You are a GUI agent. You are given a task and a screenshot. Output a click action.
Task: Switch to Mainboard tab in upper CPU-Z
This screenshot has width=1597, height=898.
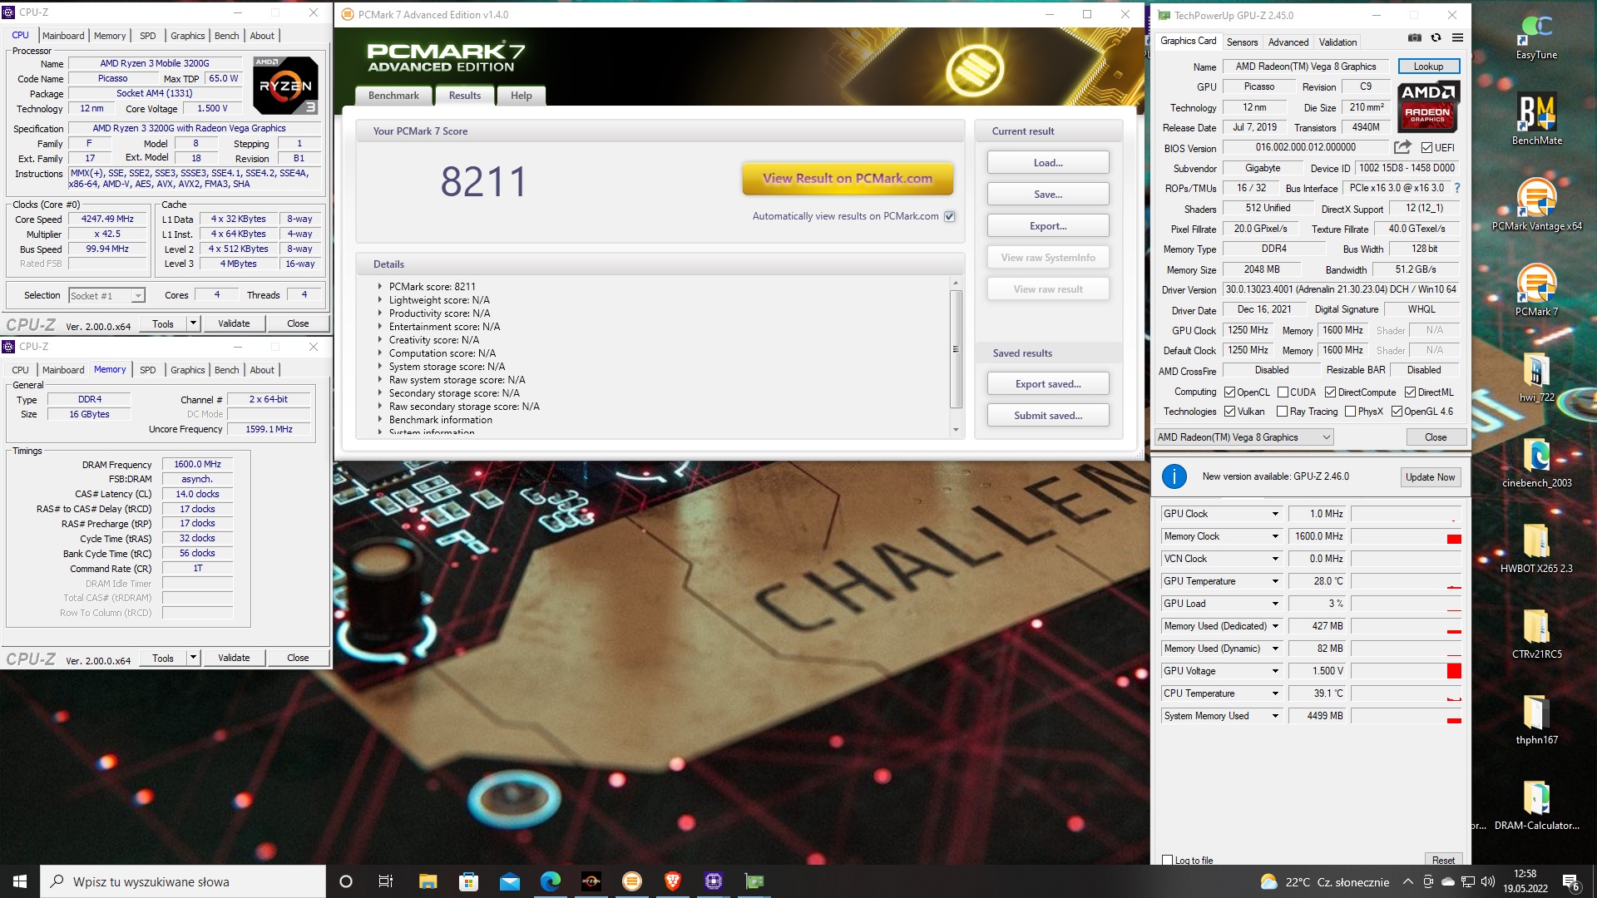coord(63,36)
